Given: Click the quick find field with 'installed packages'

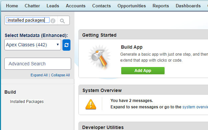Looking at the screenshot, I should pos(28,20).
